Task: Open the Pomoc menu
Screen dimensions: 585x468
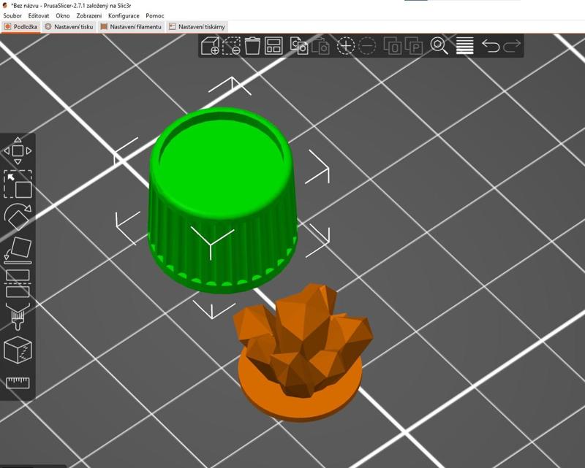Action: [155, 15]
